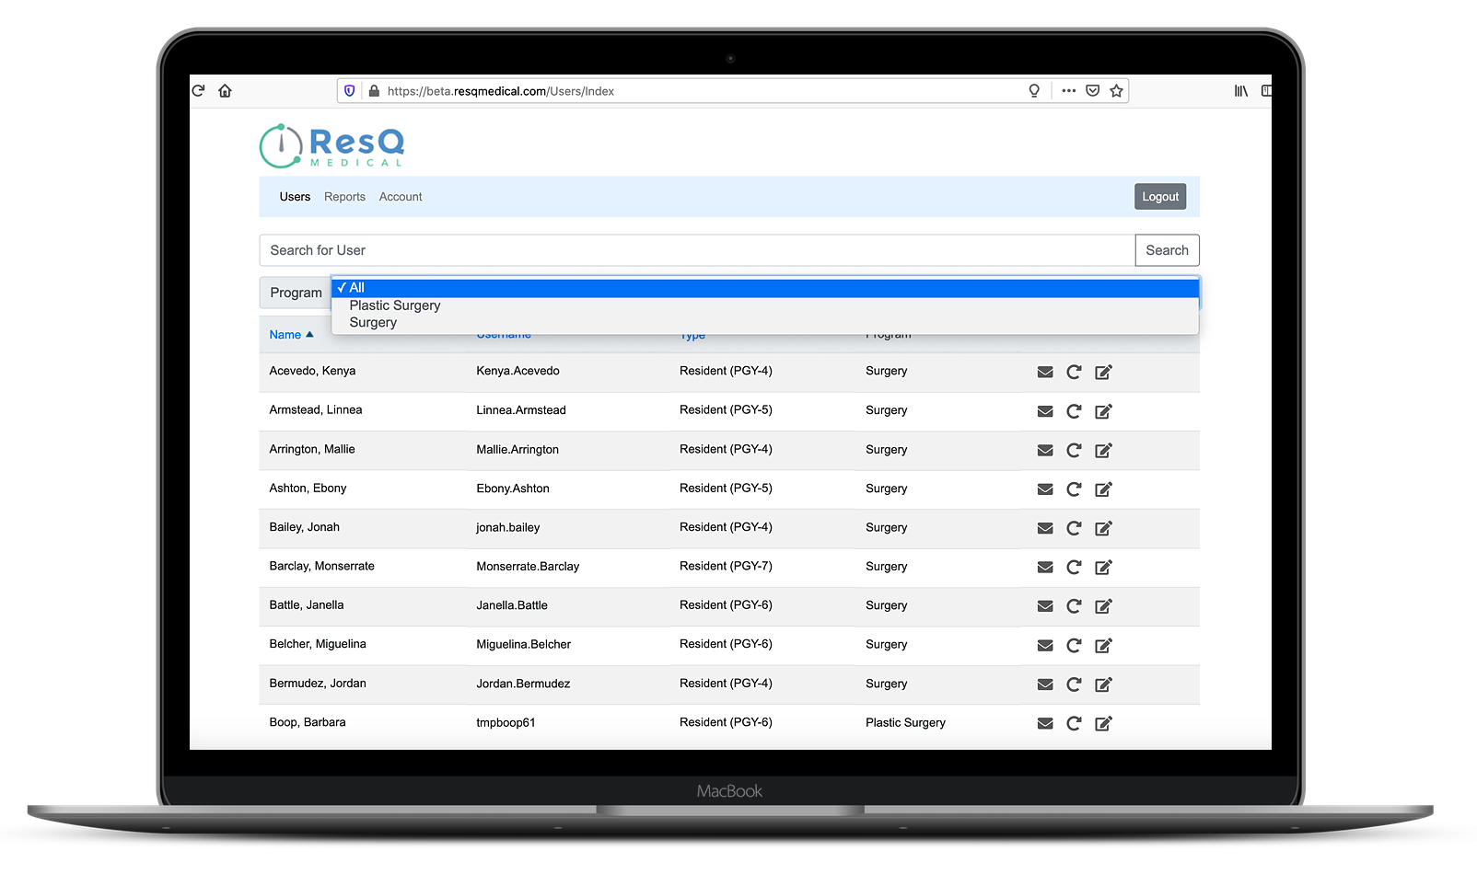Select Plastic Surgery from the Program dropdown
The height and width of the screenshot is (874, 1477).
click(x=395, y=305)
